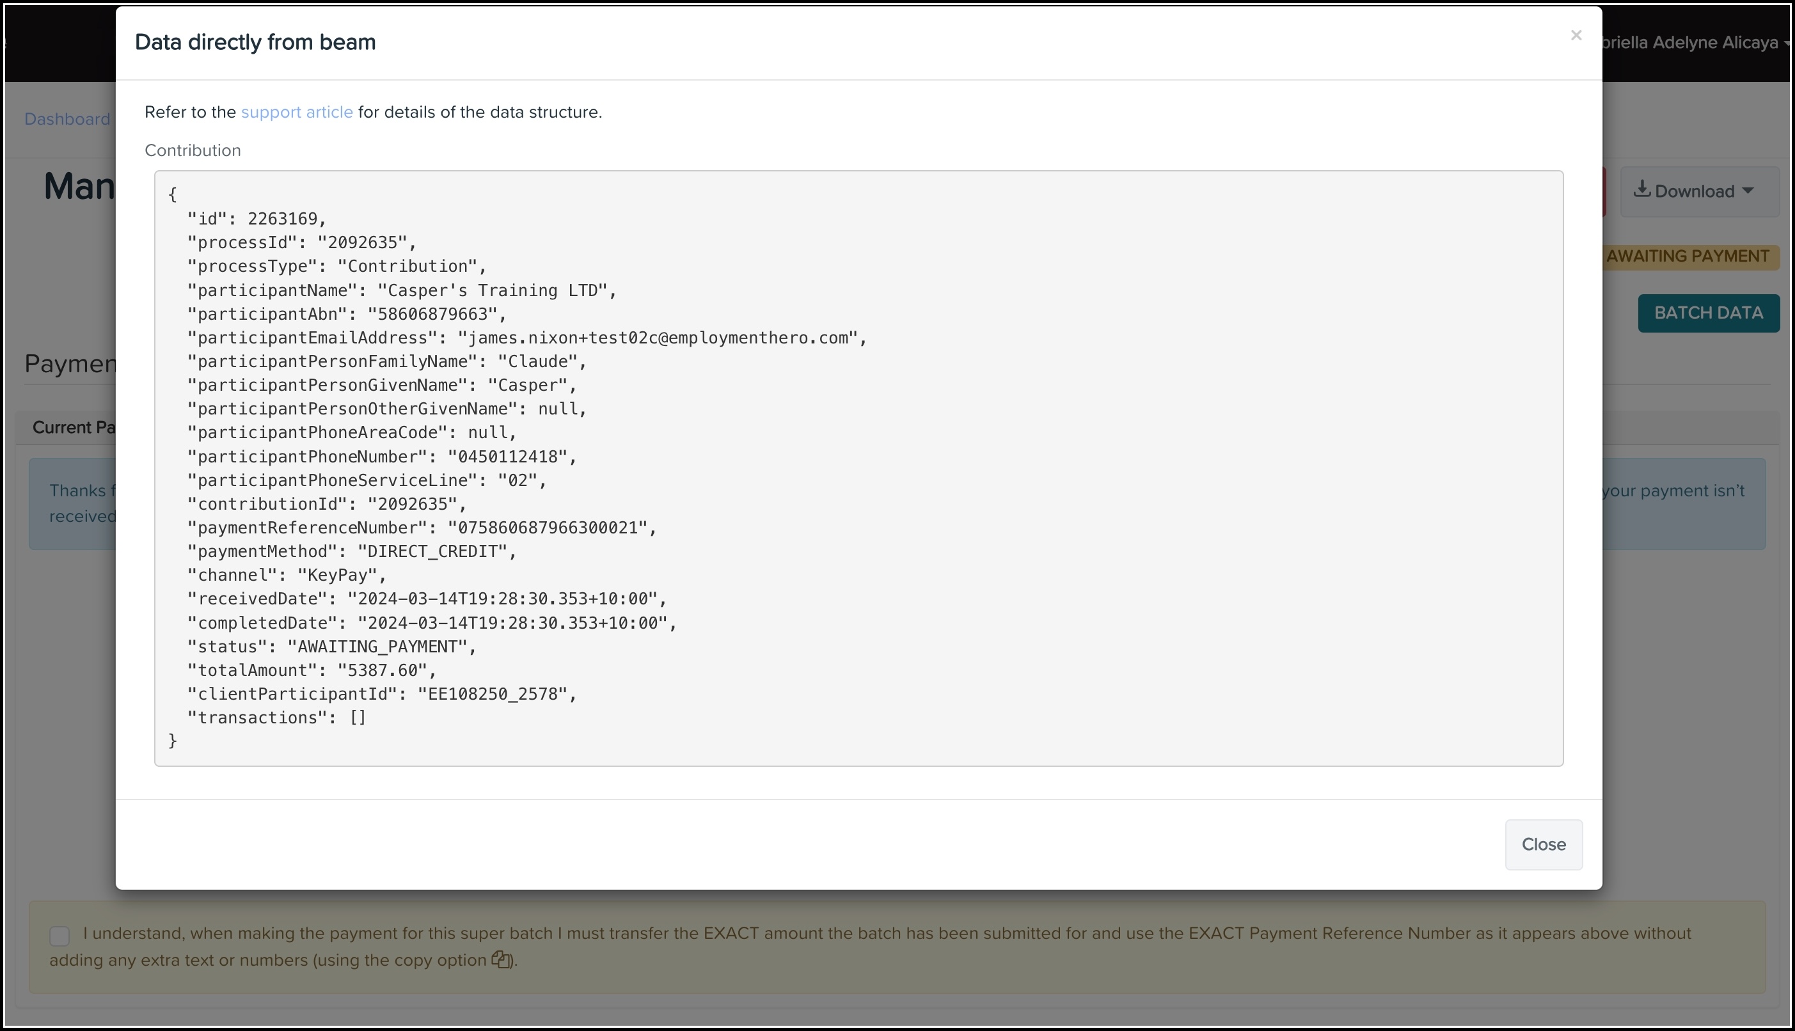1795x1031 pixels.
Task: Click the AWAITING_PAYMENT status line in JSON
Action: [x=381, y=647]
